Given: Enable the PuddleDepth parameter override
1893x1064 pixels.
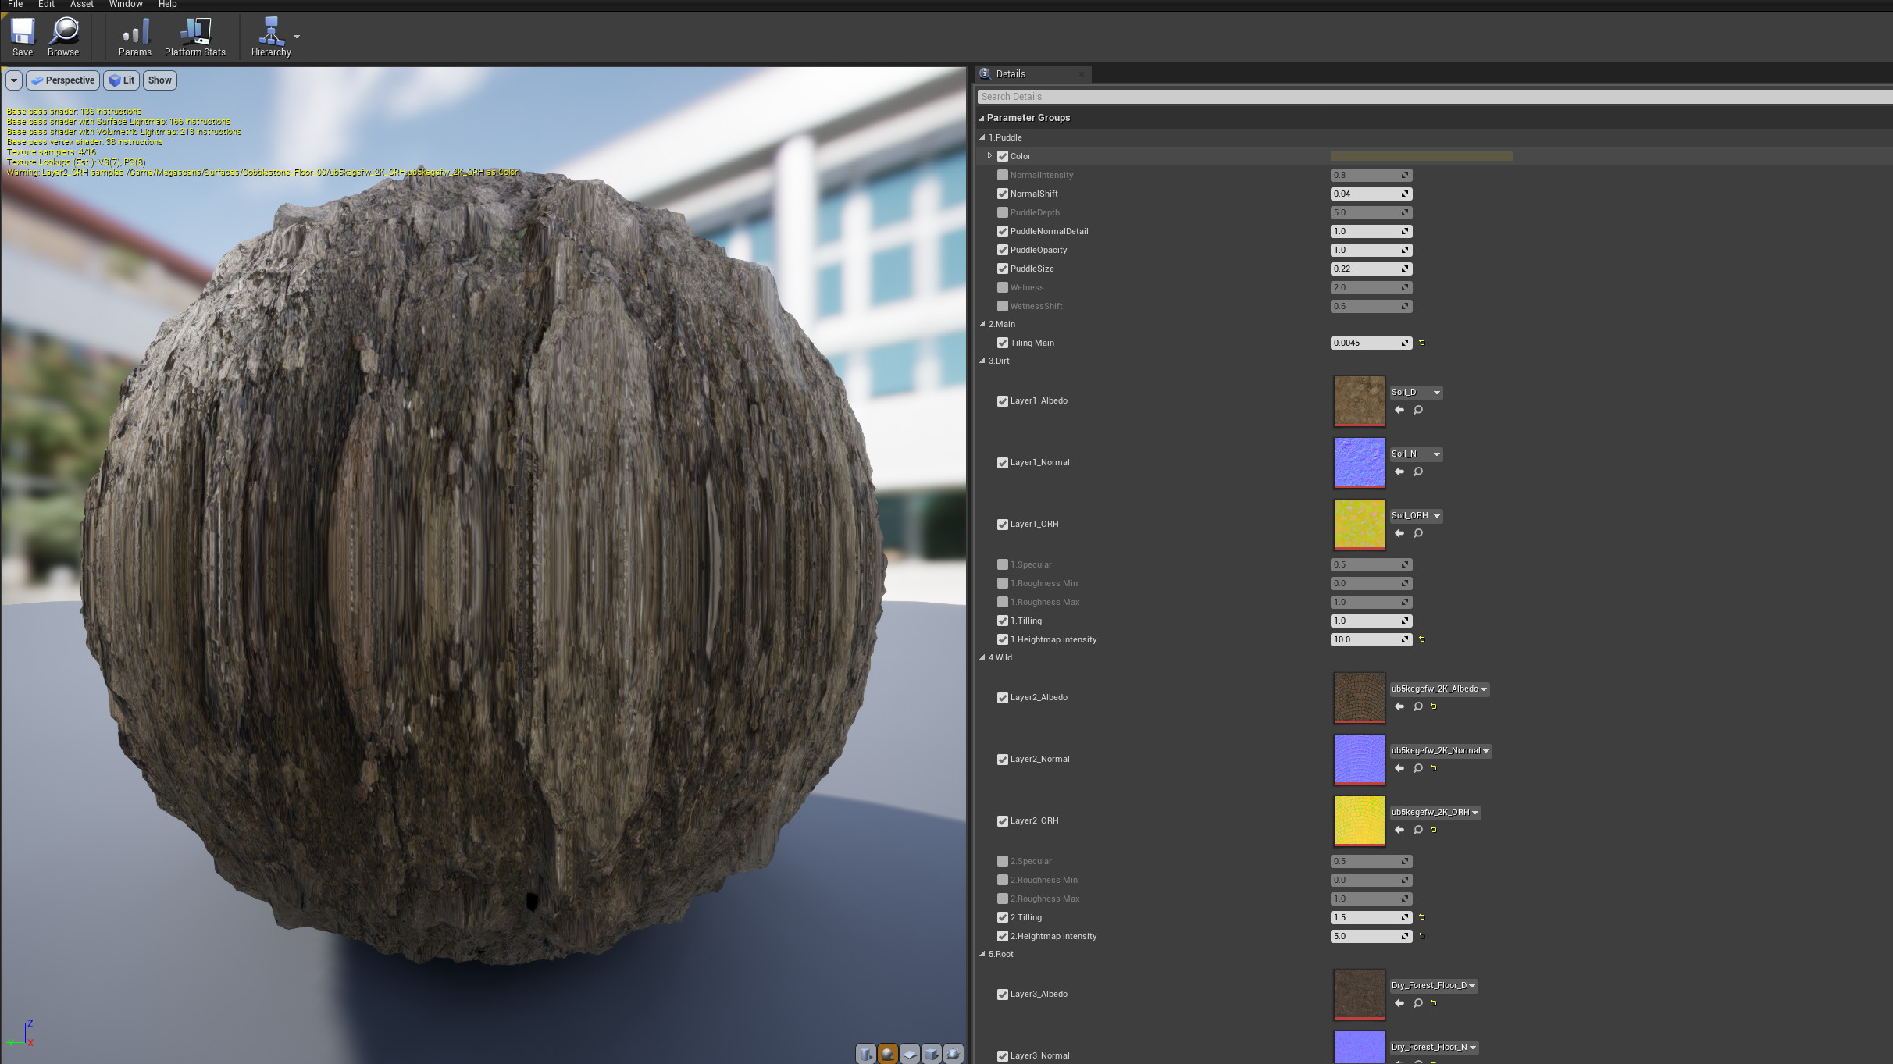Looking at the screenshot, I should pos(1003,212).
